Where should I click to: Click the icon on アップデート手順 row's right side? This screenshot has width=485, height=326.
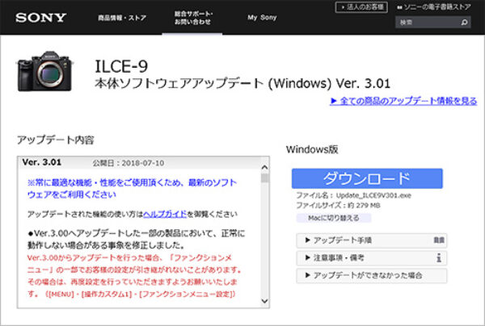coord(439,240)
